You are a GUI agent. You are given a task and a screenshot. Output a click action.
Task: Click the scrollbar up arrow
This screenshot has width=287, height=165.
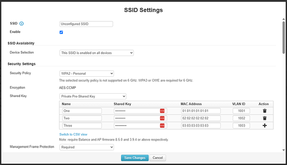pyautogui.click(x=284, y=19)
